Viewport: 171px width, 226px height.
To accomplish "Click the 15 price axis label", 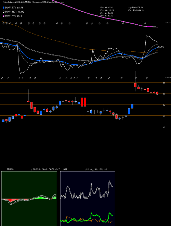I will tap(164, 94).
